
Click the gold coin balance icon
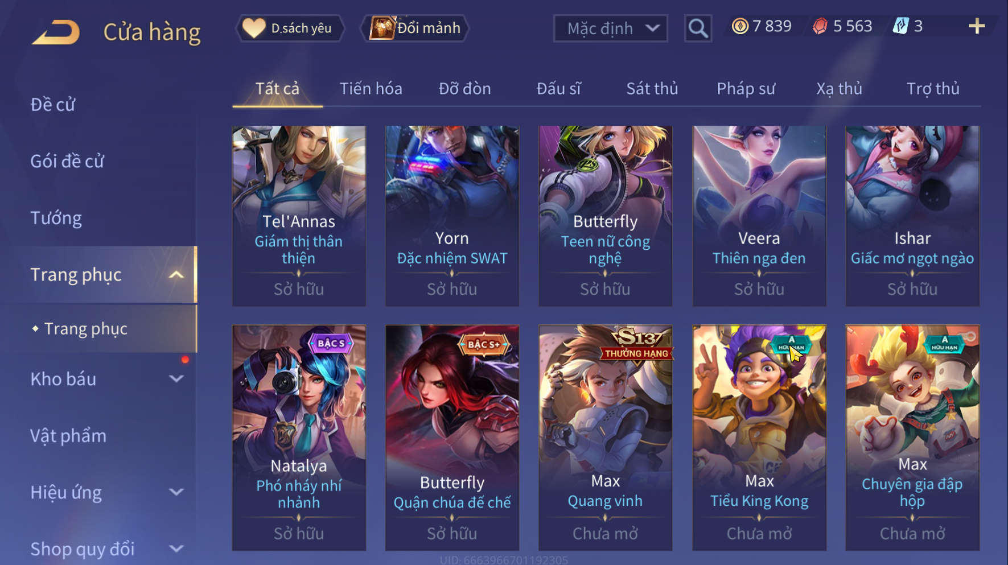pyautogui.click(x=740, y=26)
